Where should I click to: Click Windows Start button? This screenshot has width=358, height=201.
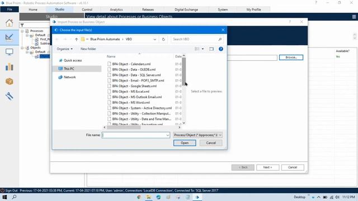point(4,197)
